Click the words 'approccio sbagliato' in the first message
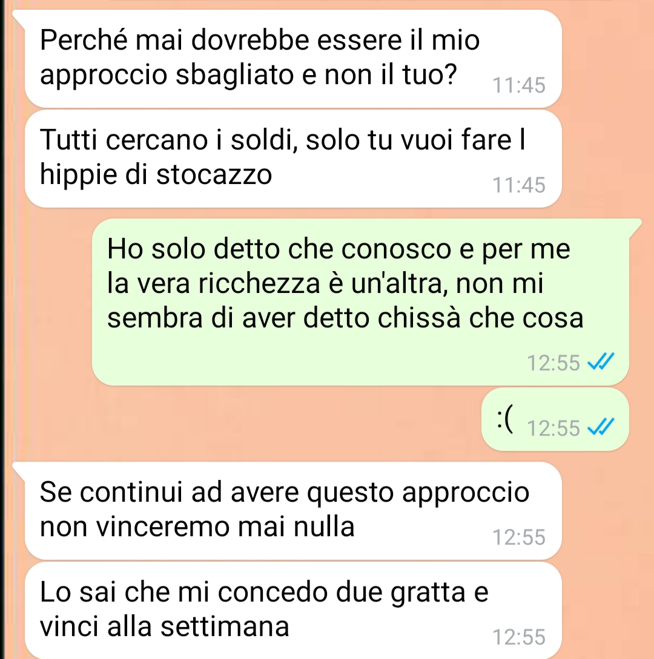Viewport: 654px width, 659px height. coord(166,76)
